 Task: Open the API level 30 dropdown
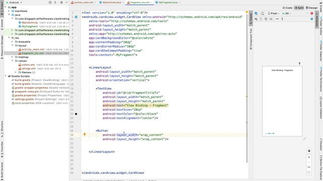point(287,14)
